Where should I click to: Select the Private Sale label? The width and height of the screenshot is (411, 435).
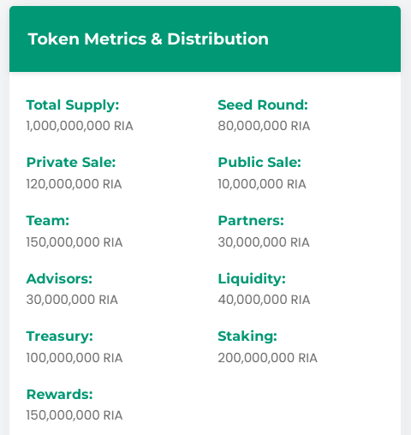coord(71,162)
